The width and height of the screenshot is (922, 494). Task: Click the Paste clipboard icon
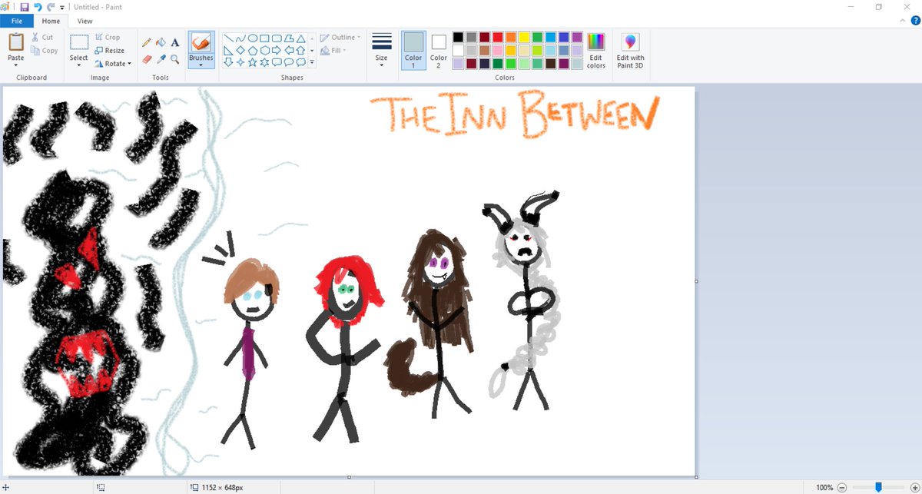pyautogui.click(x=15, y=41)
